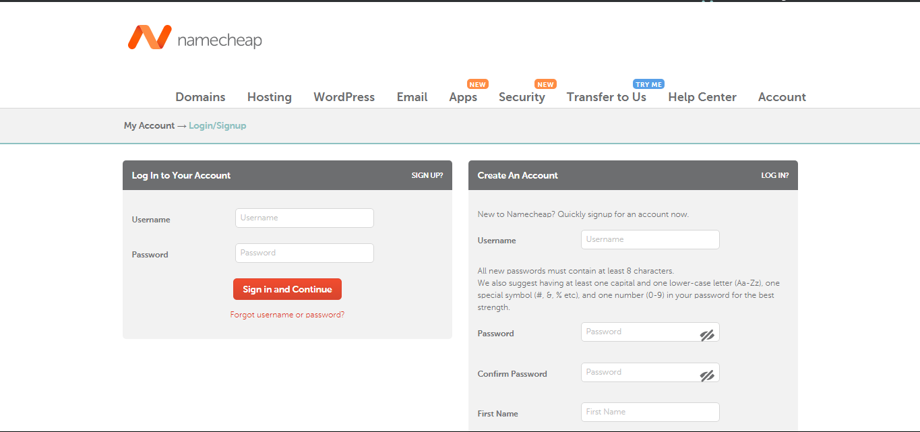Open the Security menu

[x=522, y=97]
